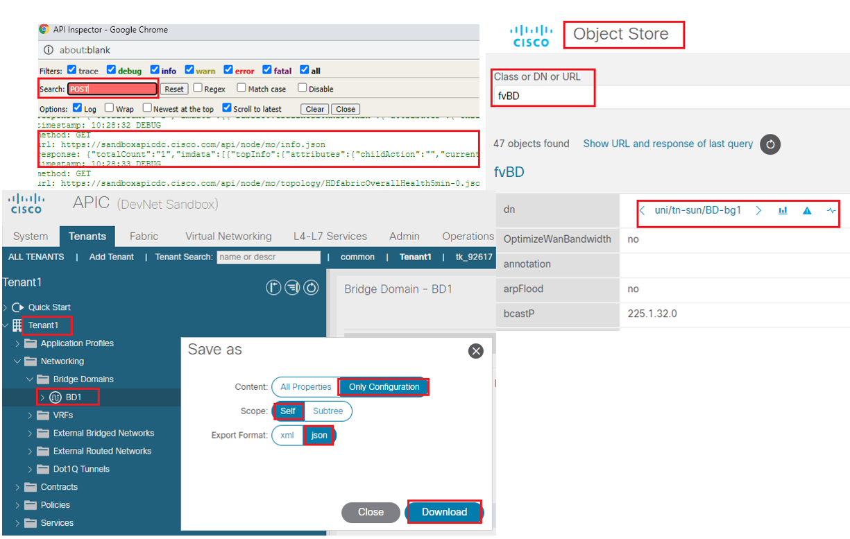Click the Application Profiles folder icon
Image resolution: width=850 pixels, height=539 pixels.
tap(31, 343)
